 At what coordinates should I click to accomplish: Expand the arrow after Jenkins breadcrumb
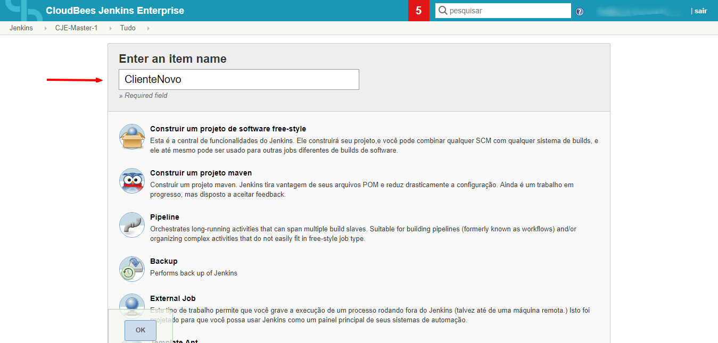pyautogui.click(x=45, y=28)
